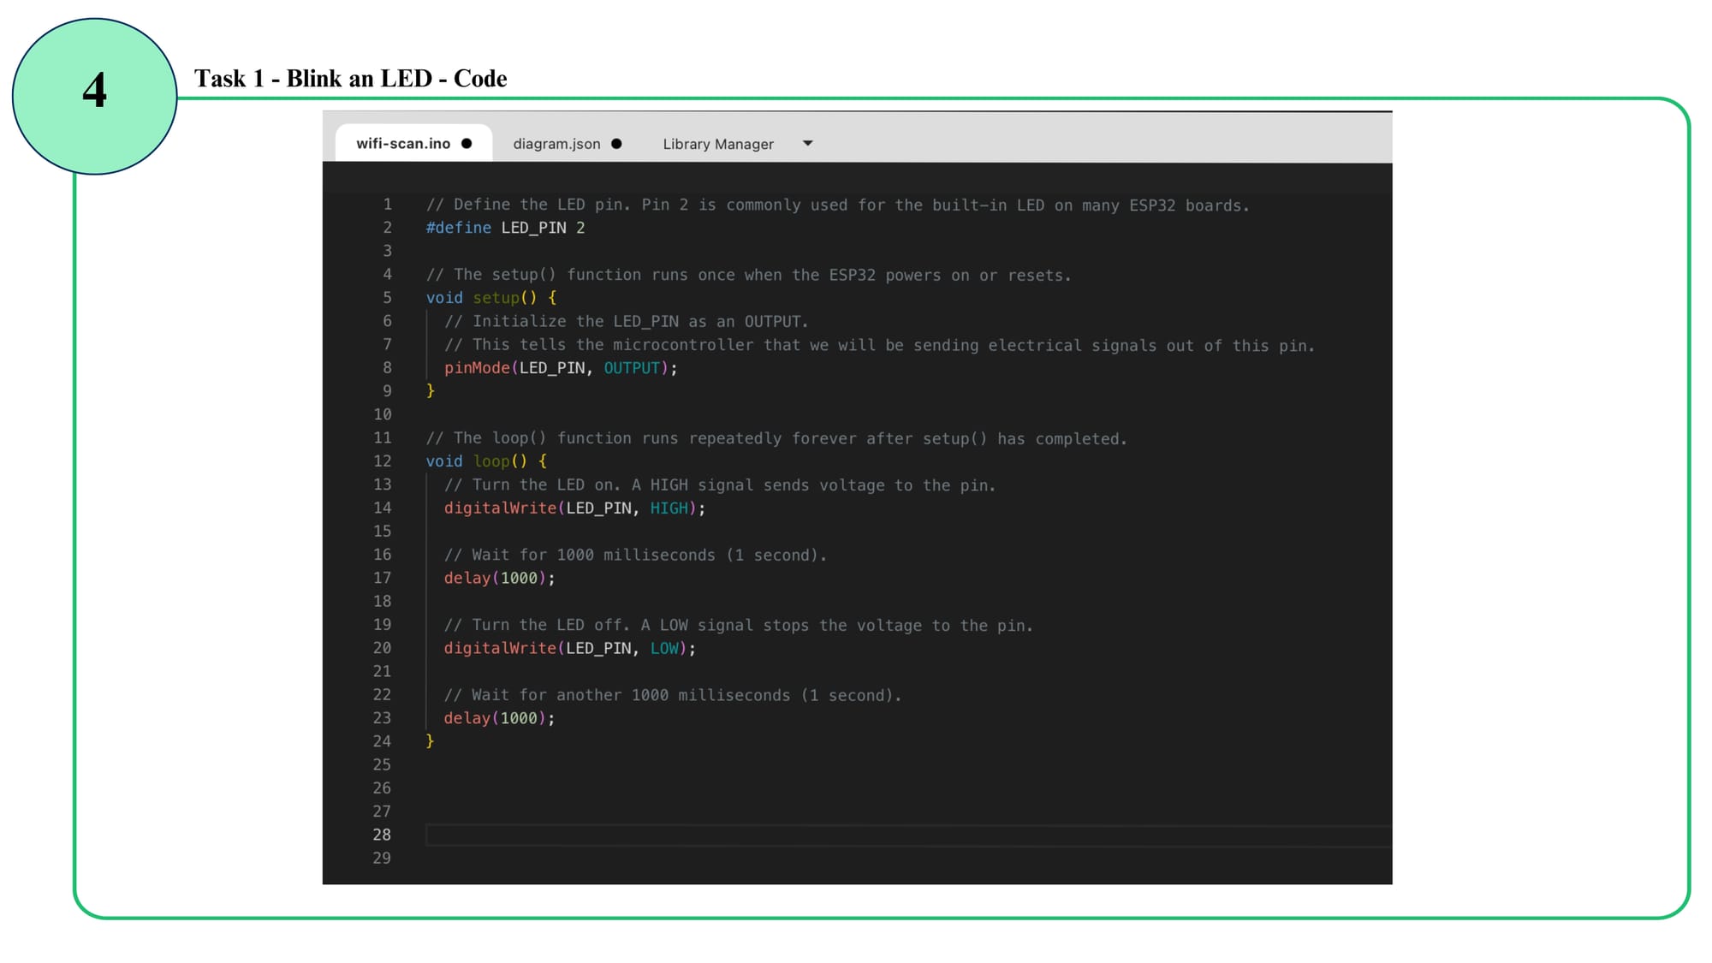
Task: Click the pinMode call on line 8
Action: pyautogui.click(x=477, y=368)
